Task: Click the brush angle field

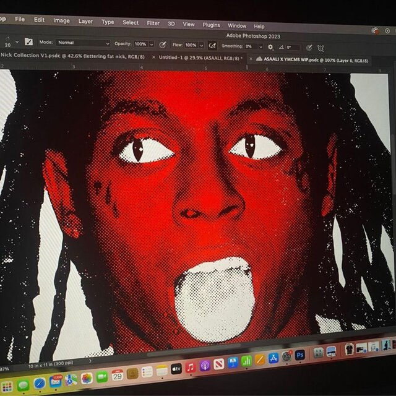Action: point(293,47)
